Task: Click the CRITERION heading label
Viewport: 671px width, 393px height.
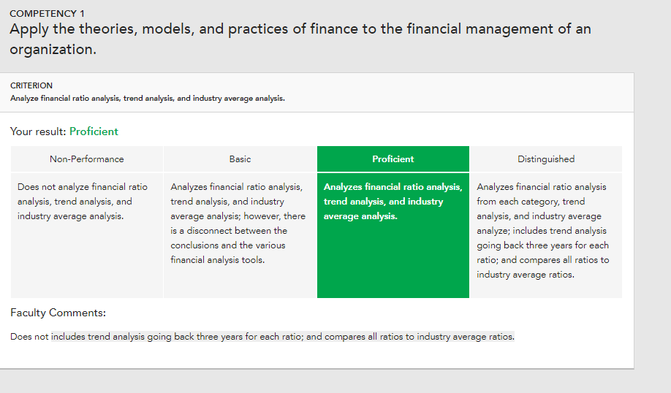Action: pos(31,85)
